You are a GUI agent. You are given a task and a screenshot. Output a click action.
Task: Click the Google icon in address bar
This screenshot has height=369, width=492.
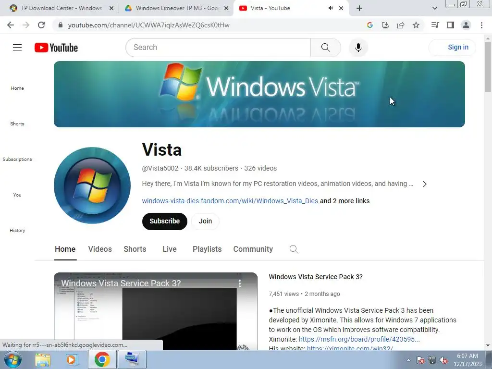pyautogui.click(x=369, y=25)
